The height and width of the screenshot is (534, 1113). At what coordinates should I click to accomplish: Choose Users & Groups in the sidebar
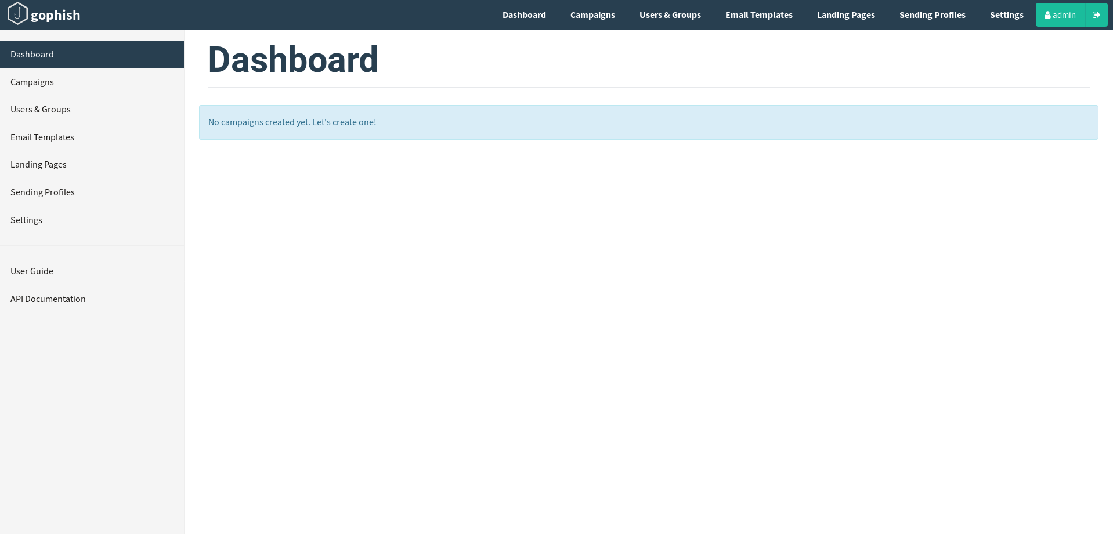click(x=41, y=110)
